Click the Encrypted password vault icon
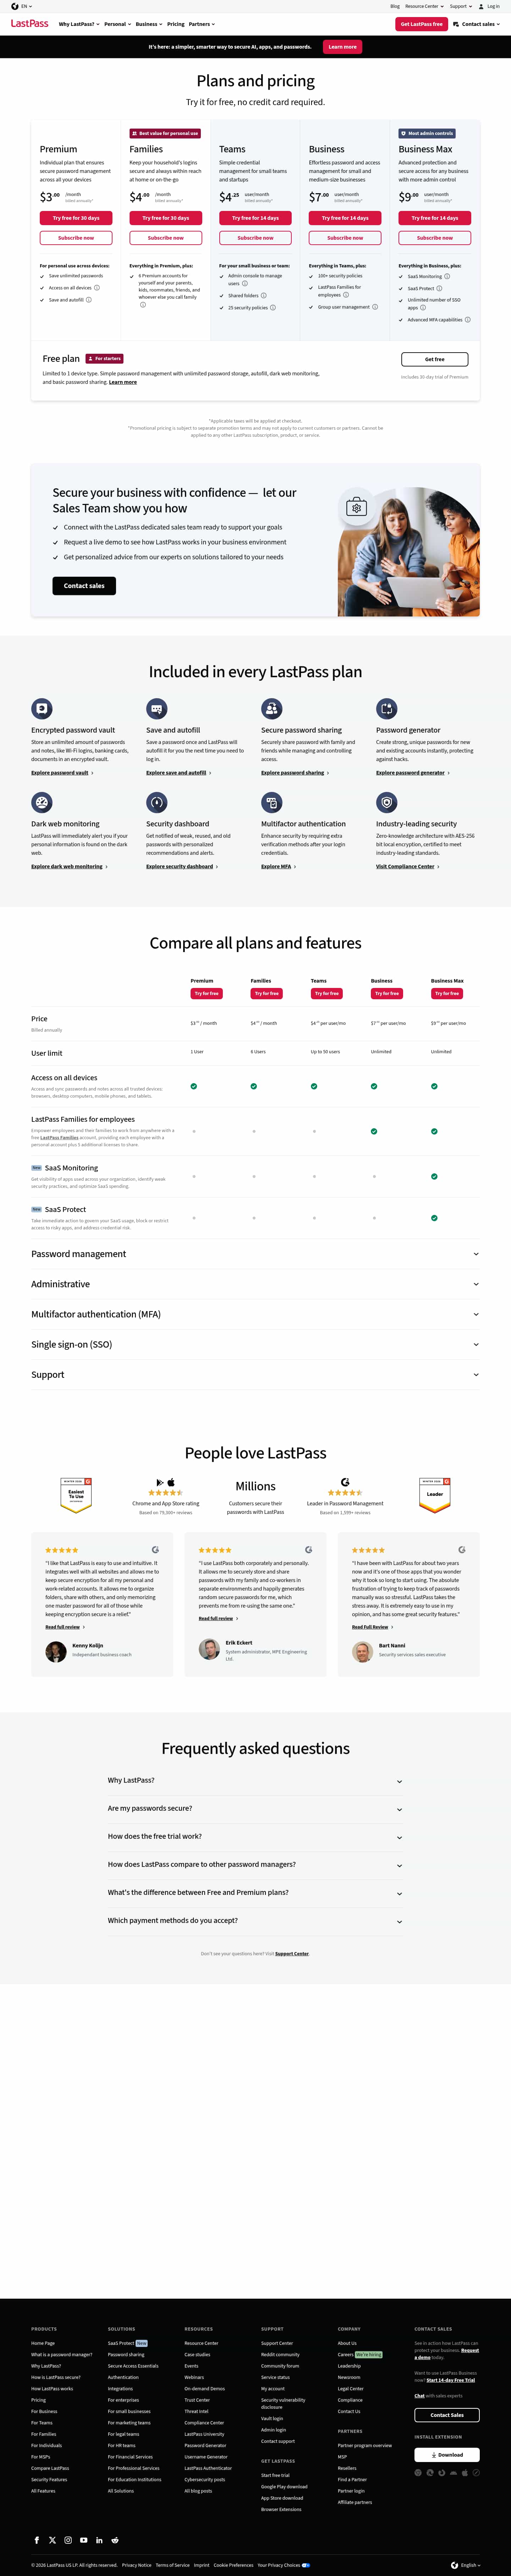Screen dimensions: 511x2576 pyautogui.click(x=42, y=709)
